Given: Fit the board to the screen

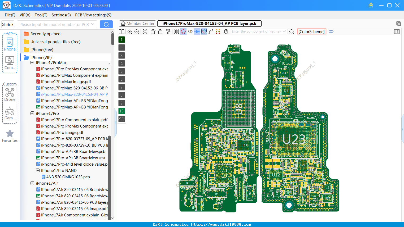Looking at the screenshot, I should [x=145, y=31].
